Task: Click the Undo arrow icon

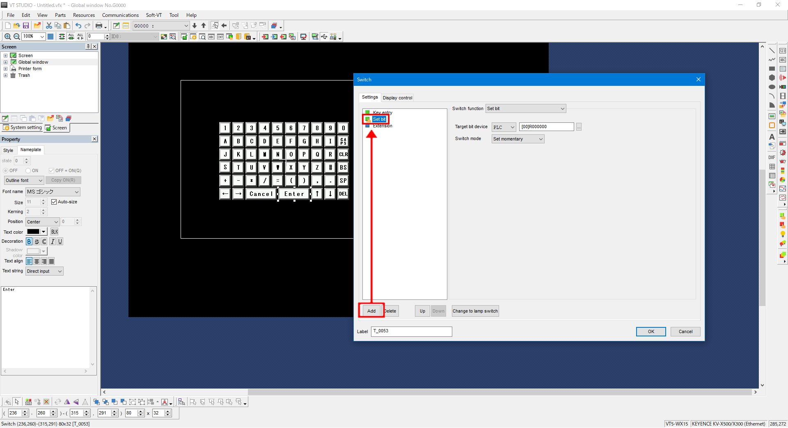Action: click(78, 25)
